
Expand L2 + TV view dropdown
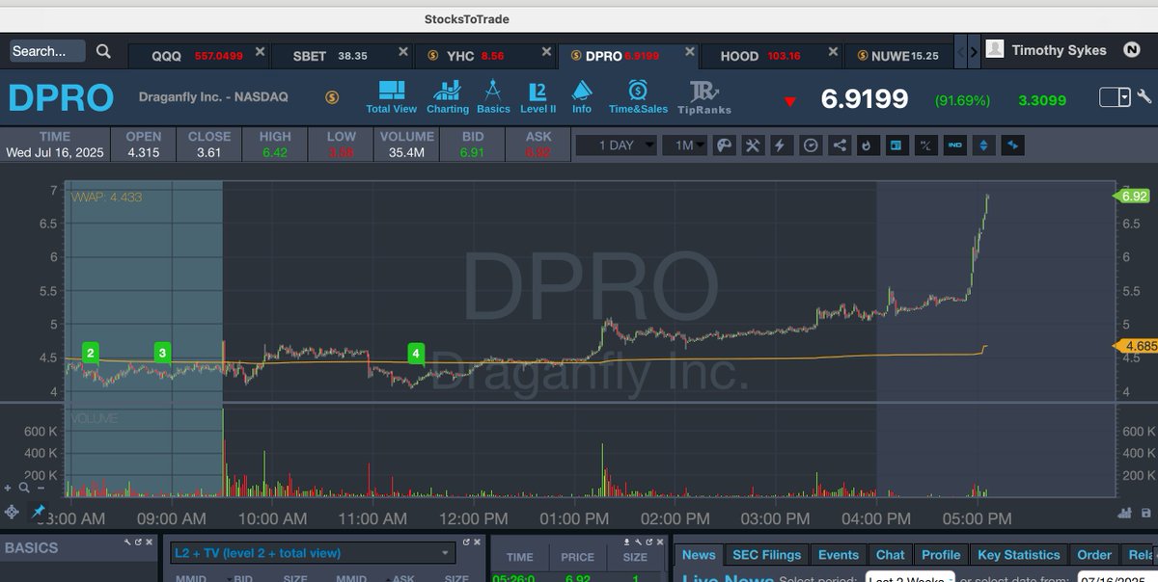tap(312, 553)
